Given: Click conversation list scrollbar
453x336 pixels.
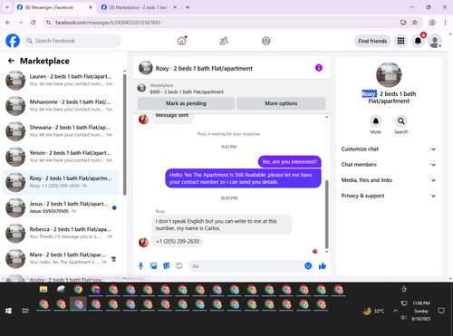Looking at the screenshot, I should (x=125, y=135).
